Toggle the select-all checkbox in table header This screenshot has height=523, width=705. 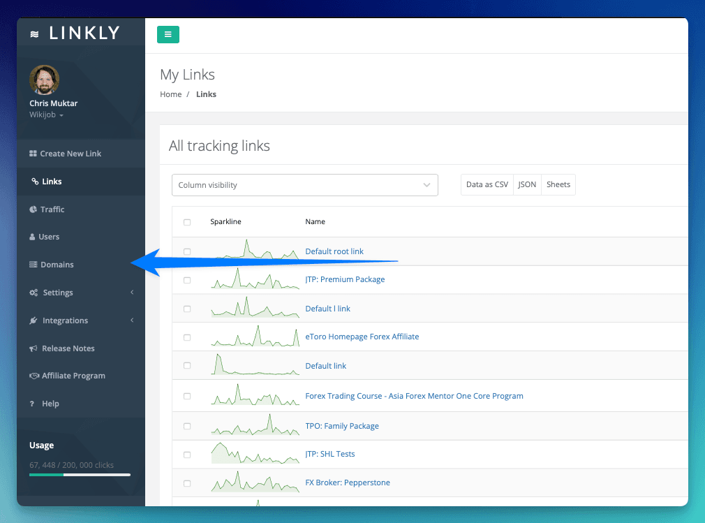point(187,222)
